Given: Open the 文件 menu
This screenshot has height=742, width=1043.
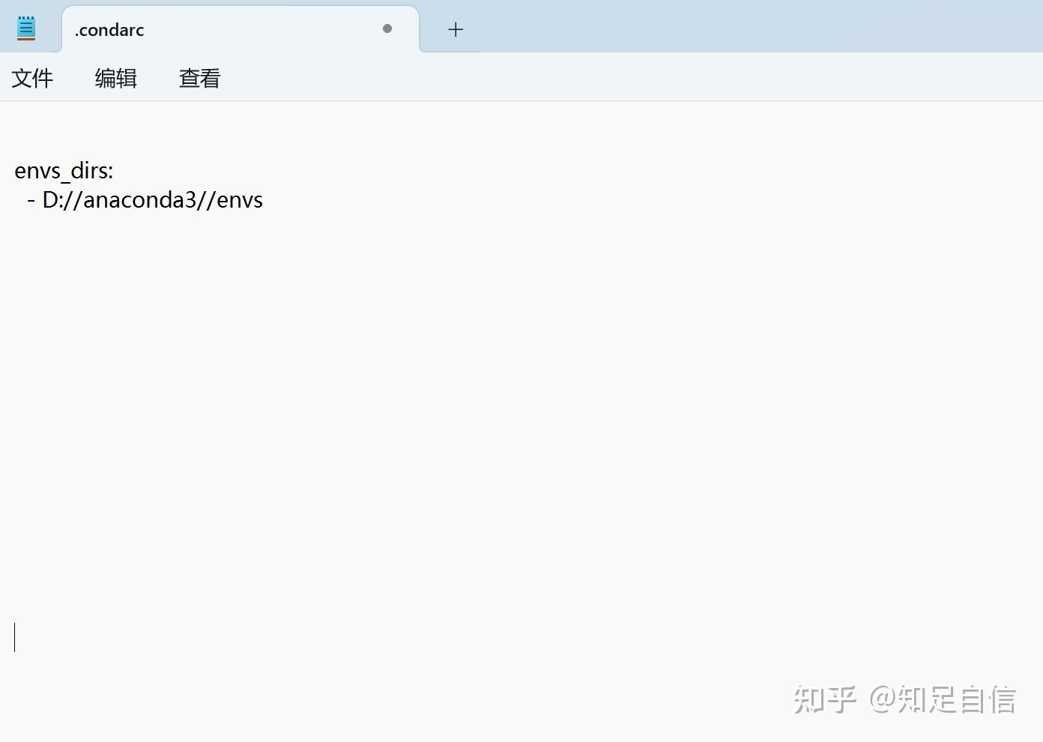Looking at the screenshot, I should [x=32, y=78].
